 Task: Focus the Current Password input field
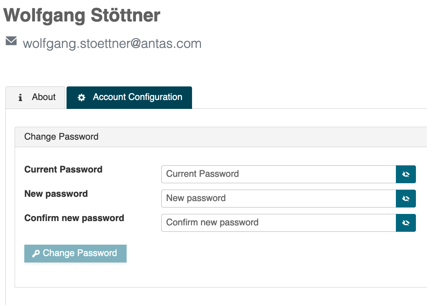[x=278, y=174]
